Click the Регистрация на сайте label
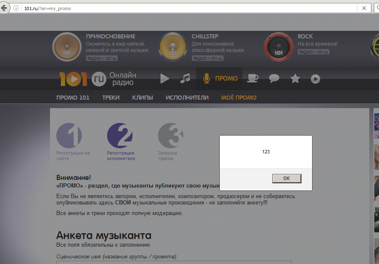This screenshot has width=379, height=264. click(73, 156)
